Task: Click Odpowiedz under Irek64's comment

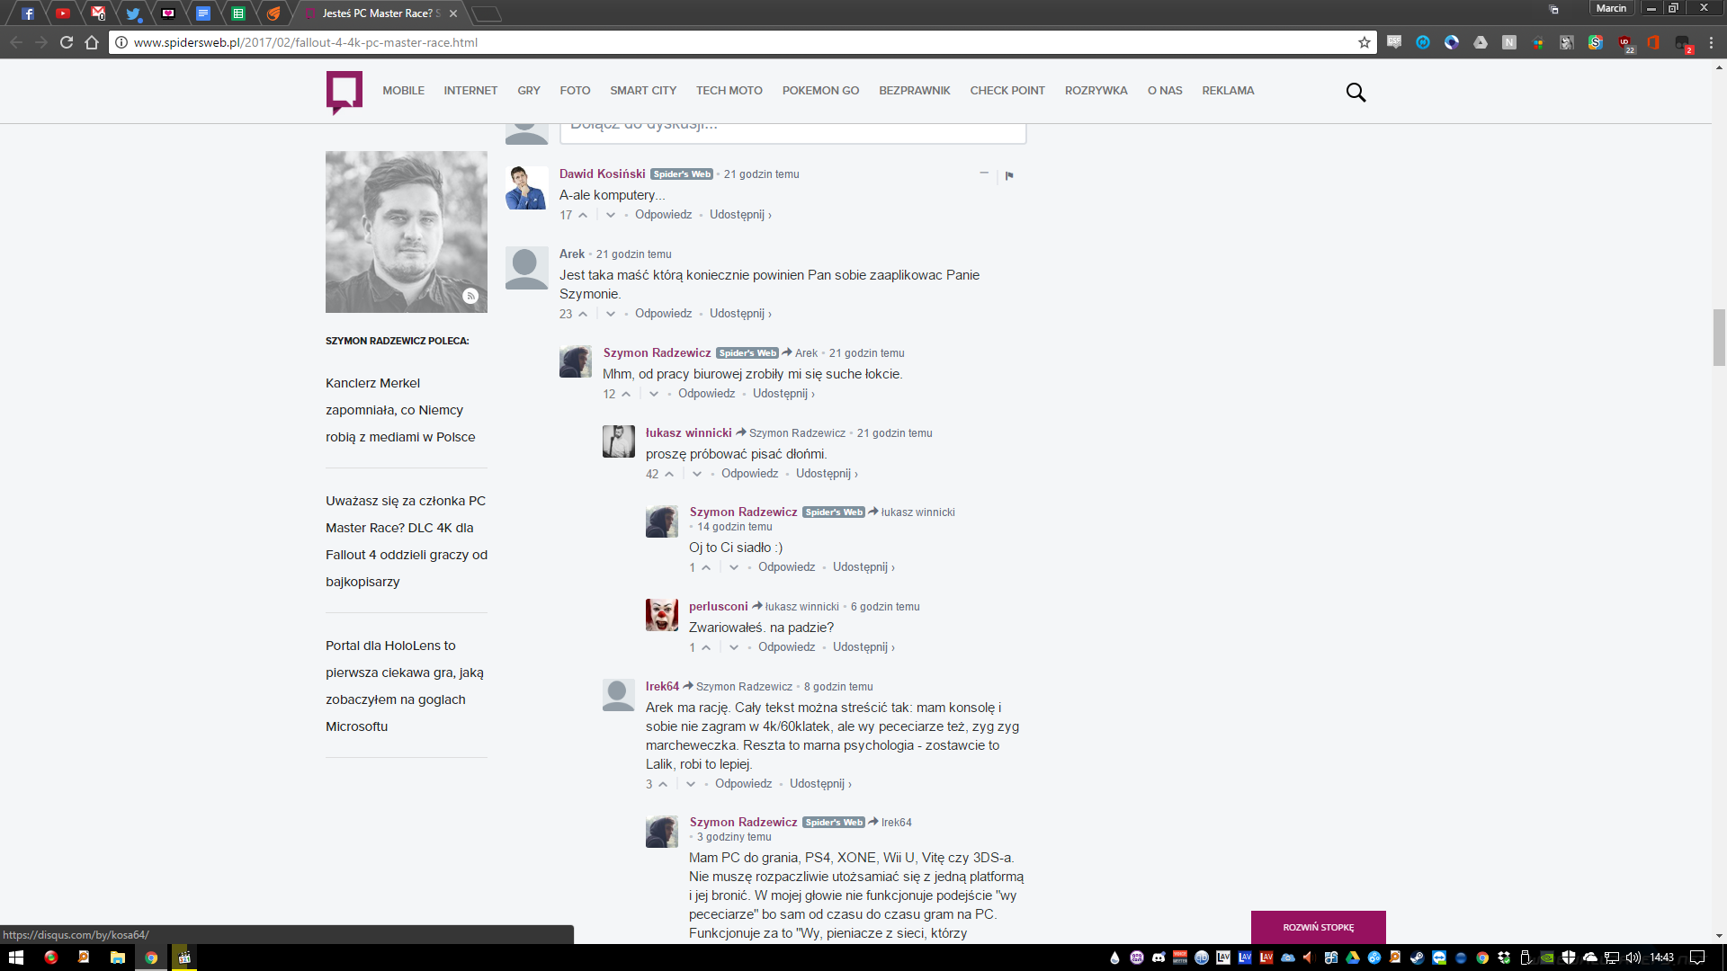Action: (x=743, y=784)
